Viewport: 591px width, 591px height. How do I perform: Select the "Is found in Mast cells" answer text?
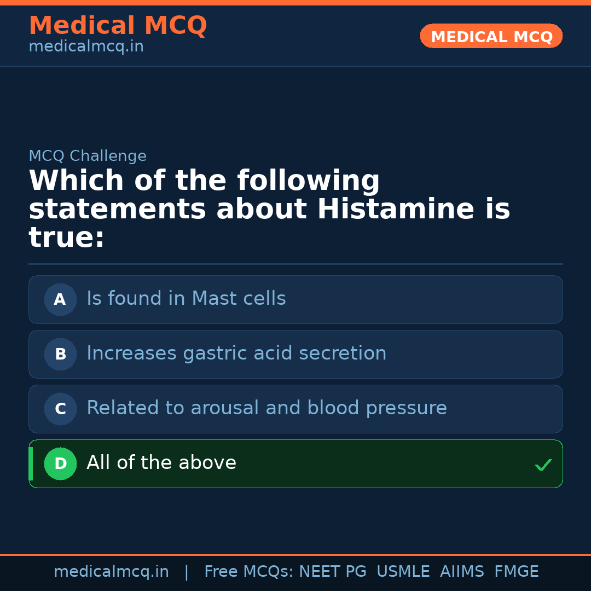pos(186,299)
